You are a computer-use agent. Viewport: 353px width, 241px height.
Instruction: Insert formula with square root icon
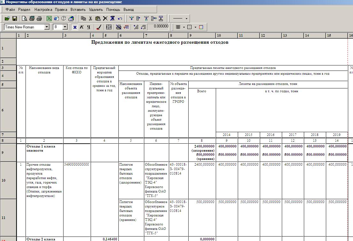pos(126,27)
